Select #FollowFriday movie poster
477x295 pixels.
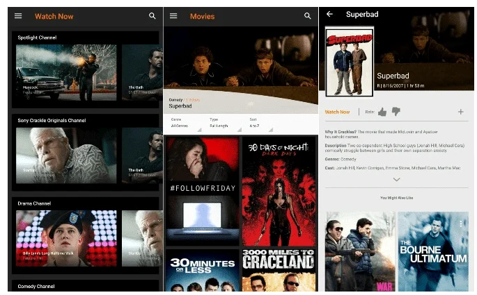click(203, 191)
